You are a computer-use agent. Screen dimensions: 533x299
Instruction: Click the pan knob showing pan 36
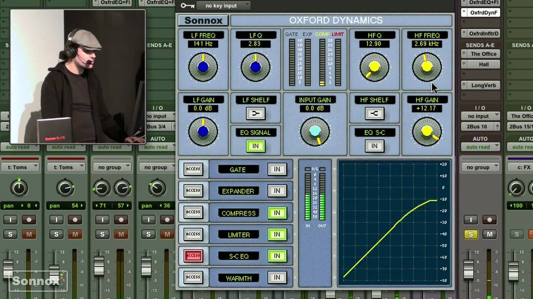pyautogui.click(x=157, y=188)
